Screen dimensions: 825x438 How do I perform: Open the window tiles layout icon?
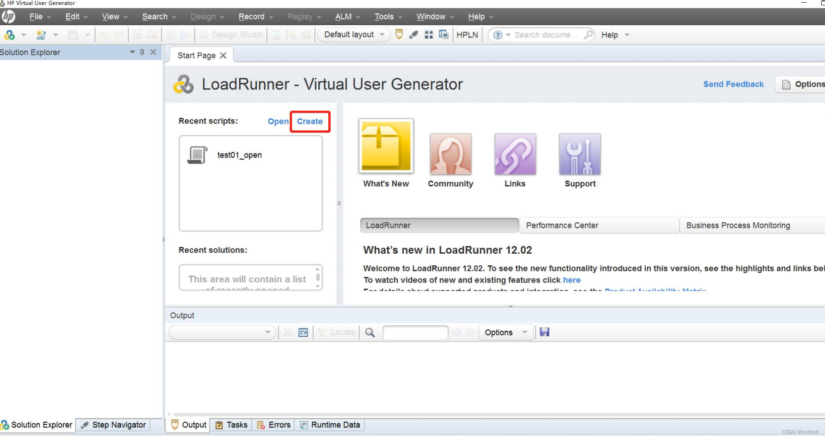point(429,34)
